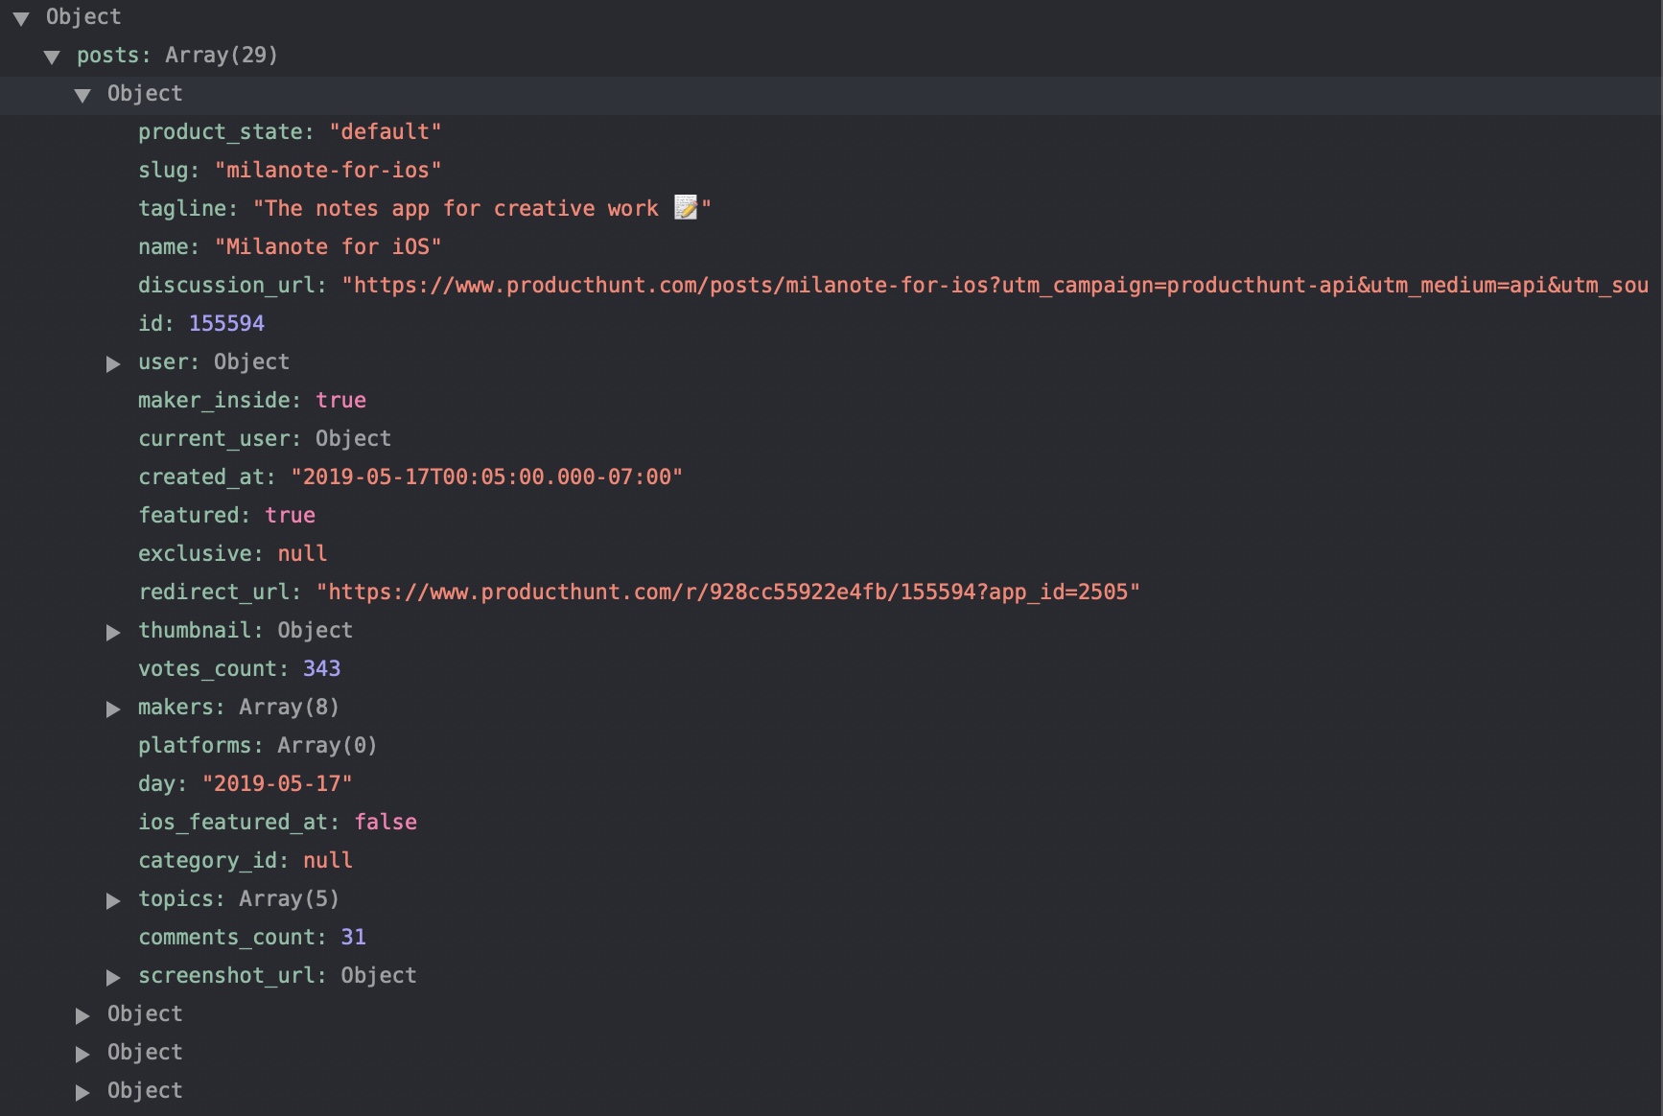Select the name "Milanote for iOS" value

pyautogui.click(x=328, y=246)
